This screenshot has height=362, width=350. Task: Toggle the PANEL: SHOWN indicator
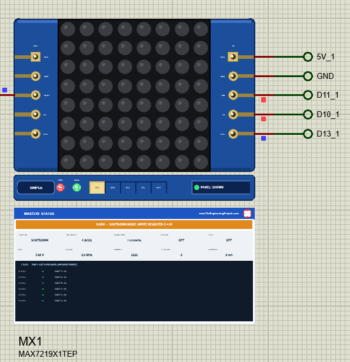click(x=221, y=187)
